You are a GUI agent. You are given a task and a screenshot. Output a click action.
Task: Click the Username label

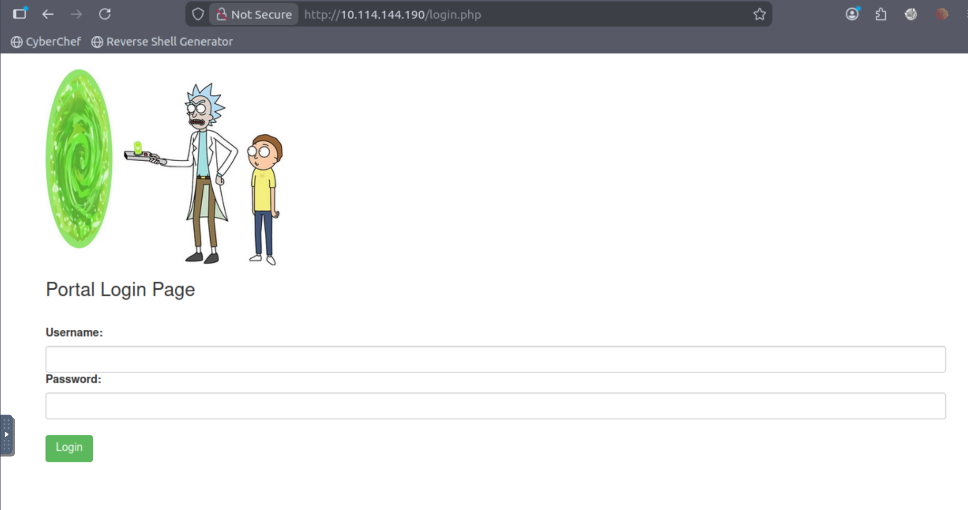(x=74, y=332)
